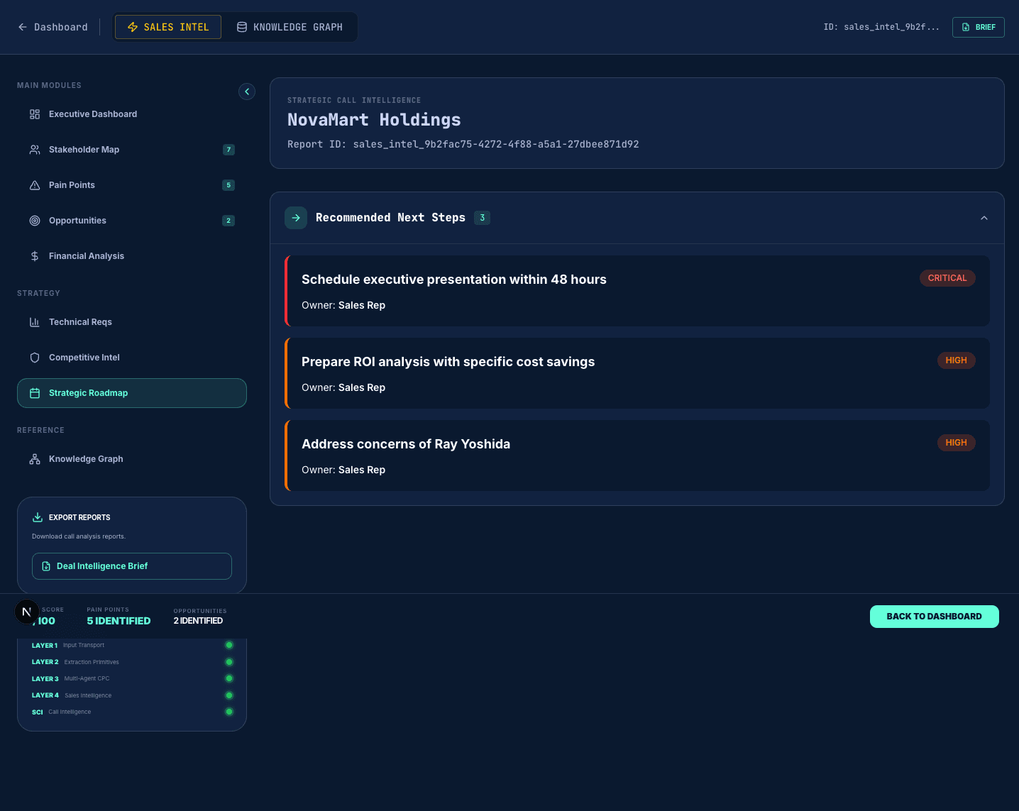Click the Stakeholder Map count badge 7

click(x=228, y=150)
